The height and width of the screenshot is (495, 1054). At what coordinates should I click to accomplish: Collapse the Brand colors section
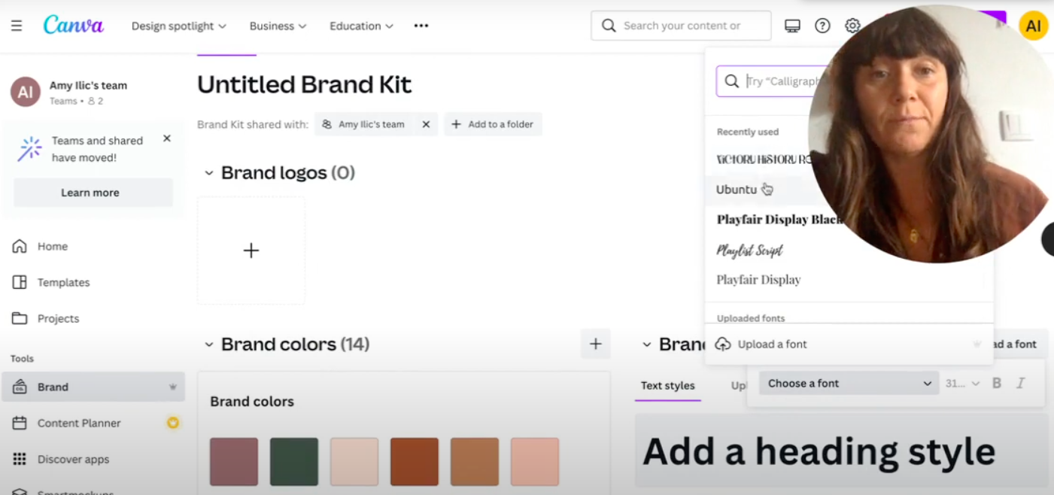pyautogui.click(x=208, y=345)
